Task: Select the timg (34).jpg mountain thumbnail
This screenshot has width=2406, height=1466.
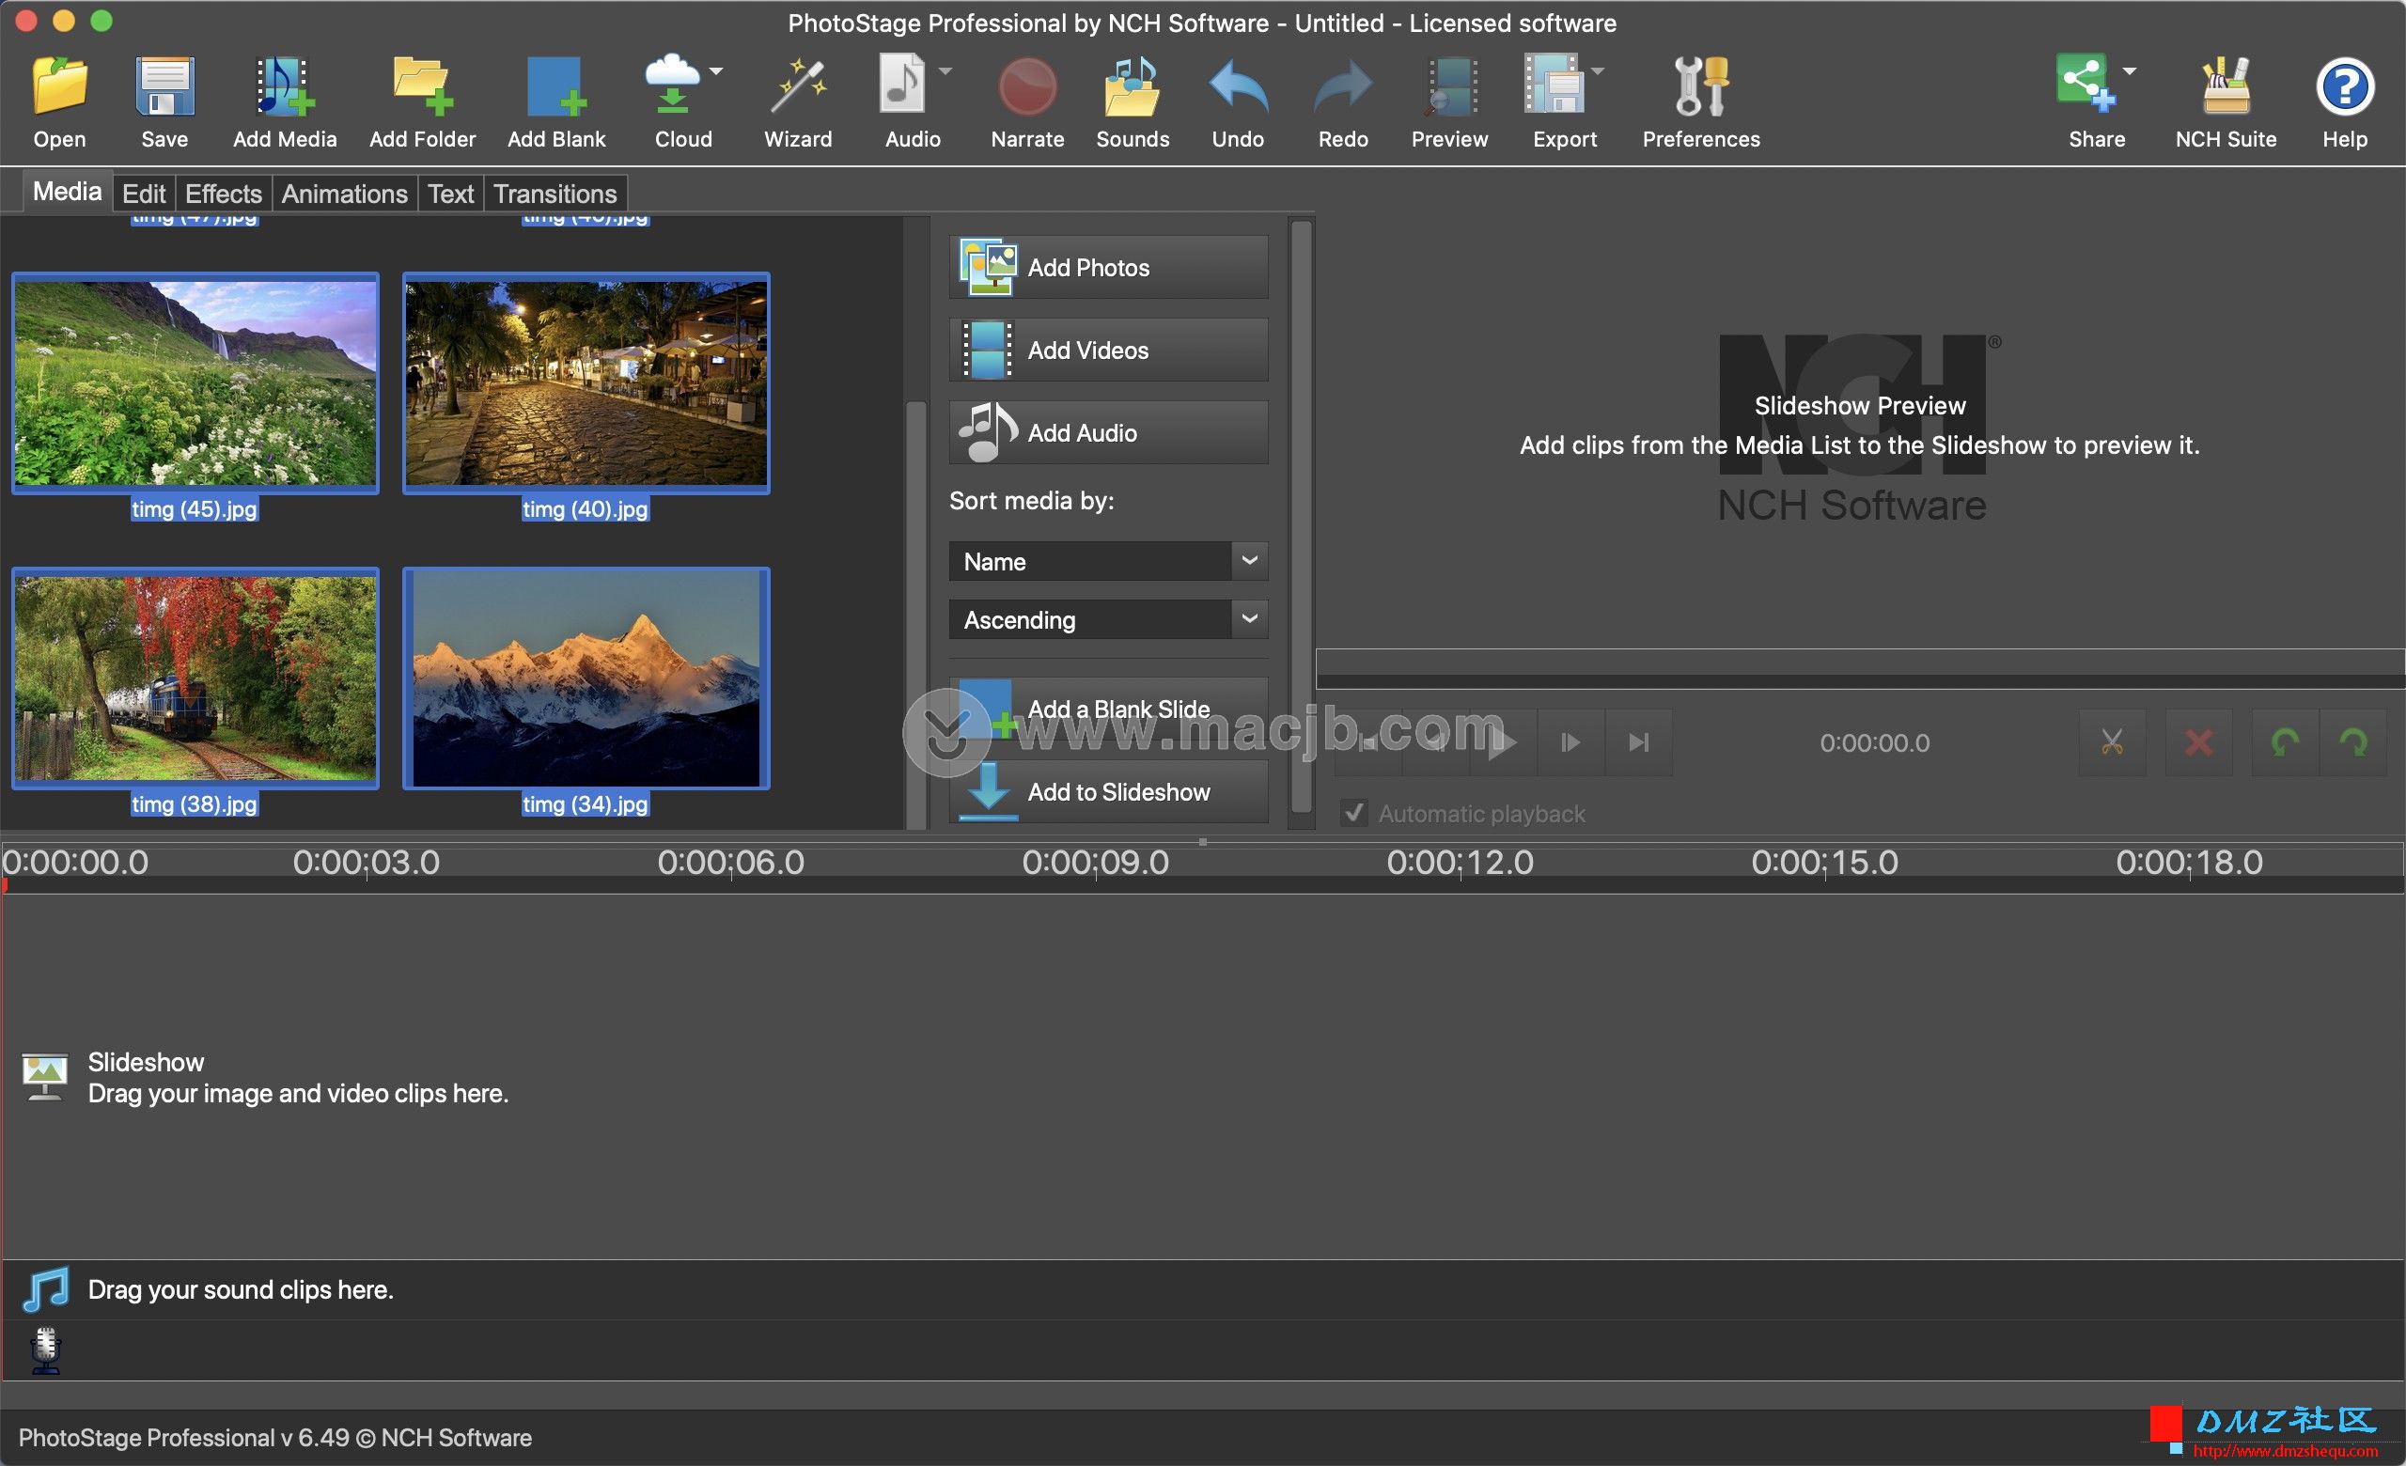Action: [586, 678]
